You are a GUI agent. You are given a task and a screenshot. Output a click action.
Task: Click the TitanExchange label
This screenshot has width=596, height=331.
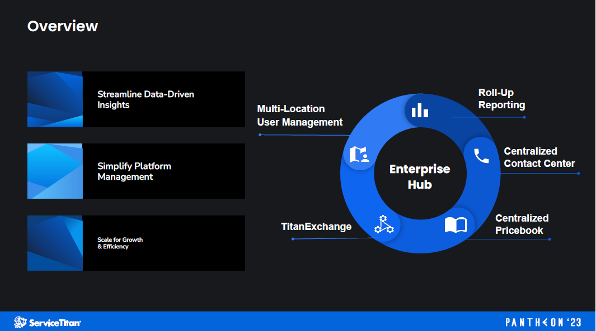pyautogui.click(x=316, y=227)
